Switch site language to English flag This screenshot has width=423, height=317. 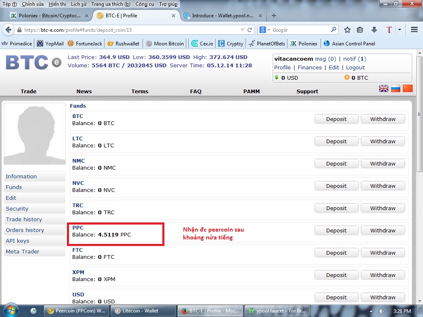click(384, 88)
